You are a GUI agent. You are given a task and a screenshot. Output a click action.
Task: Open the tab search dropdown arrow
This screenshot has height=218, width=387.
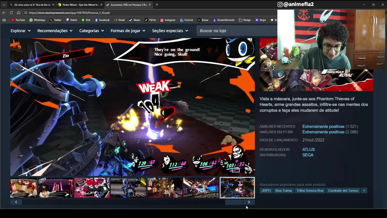tap(4, 5)
